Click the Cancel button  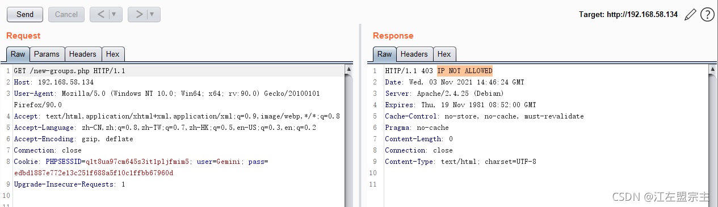[x=66, y=14]
